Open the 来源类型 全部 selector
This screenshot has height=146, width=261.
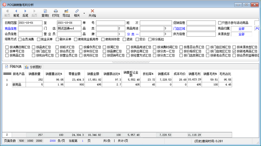242,34
